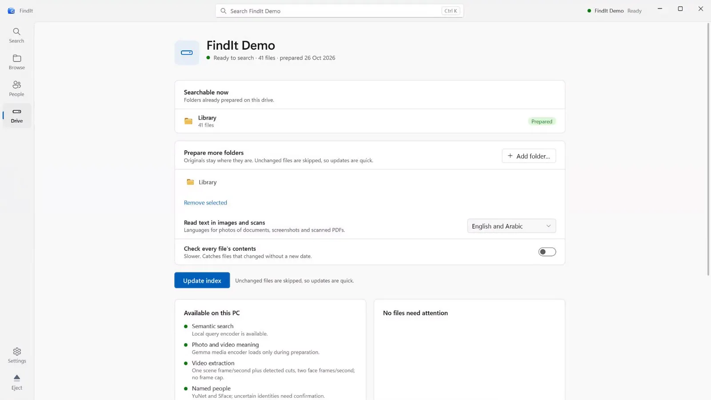Click the Library folder icon in Prepare more folders

tap(190, 182)
